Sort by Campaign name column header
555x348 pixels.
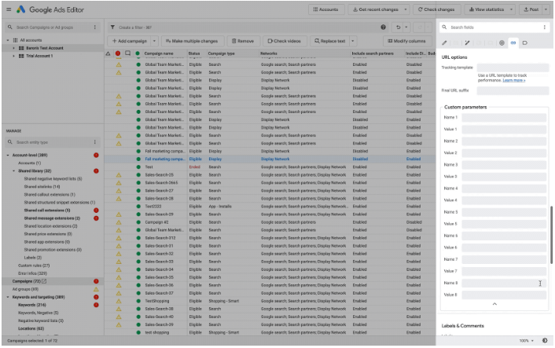tap(159, 53)
